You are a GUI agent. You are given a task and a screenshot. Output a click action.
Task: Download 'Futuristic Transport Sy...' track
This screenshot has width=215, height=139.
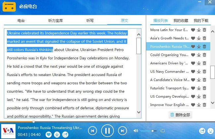click(199, 88)
